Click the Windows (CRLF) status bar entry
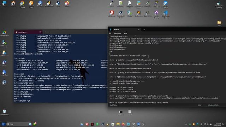 (x=213, y=105)
